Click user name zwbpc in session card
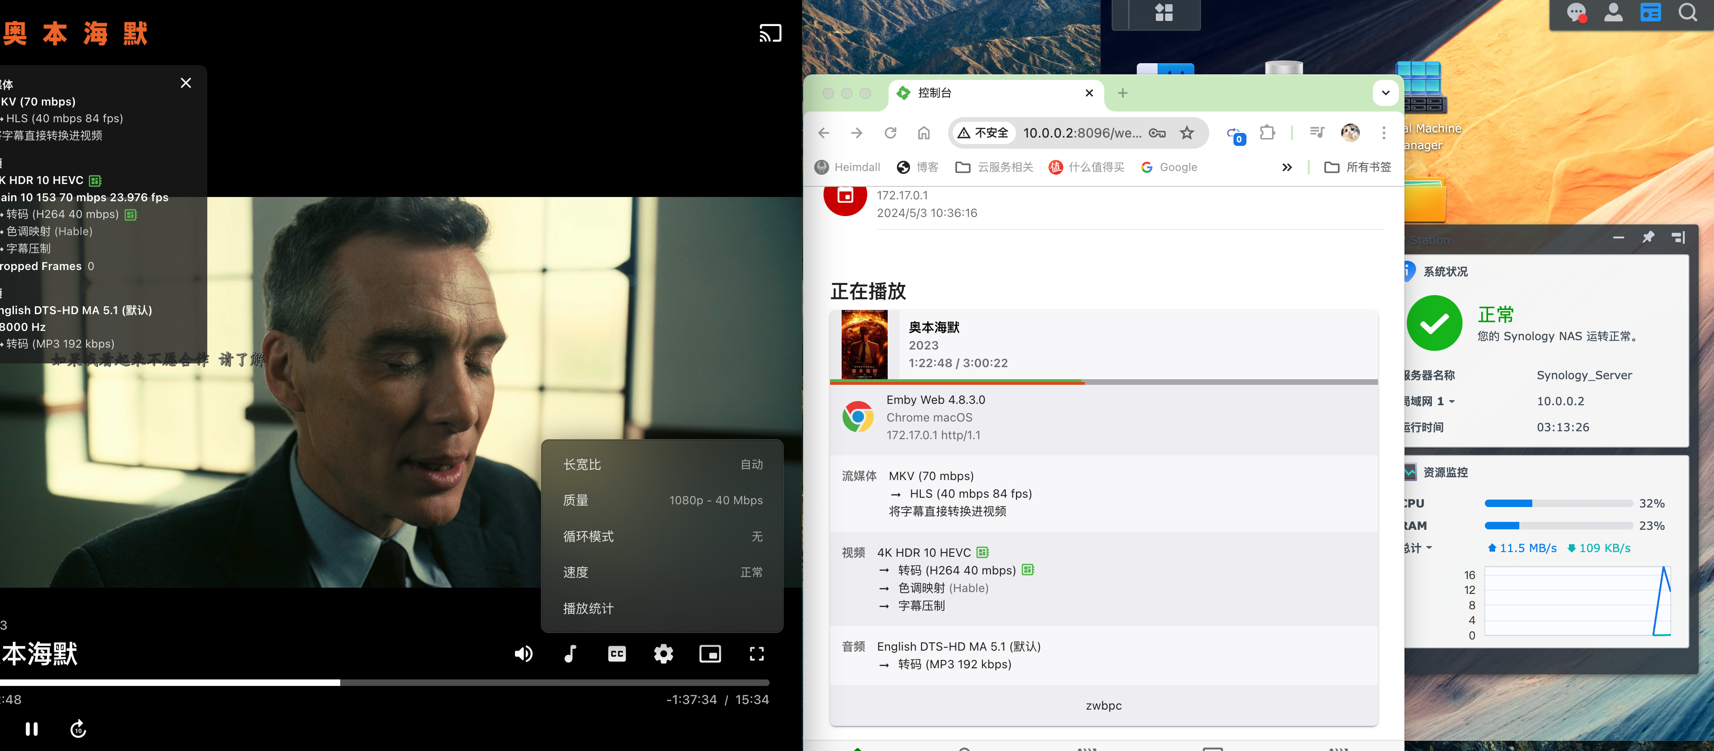Viewport: 1714px width, 751px height. pyautogui.click(x=1104, y=706)
